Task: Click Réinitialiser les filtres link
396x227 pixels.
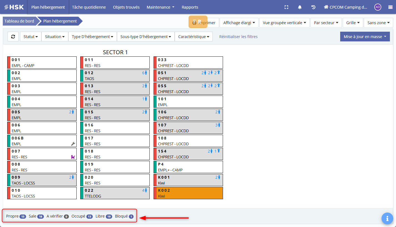Action: coord(238,37)
